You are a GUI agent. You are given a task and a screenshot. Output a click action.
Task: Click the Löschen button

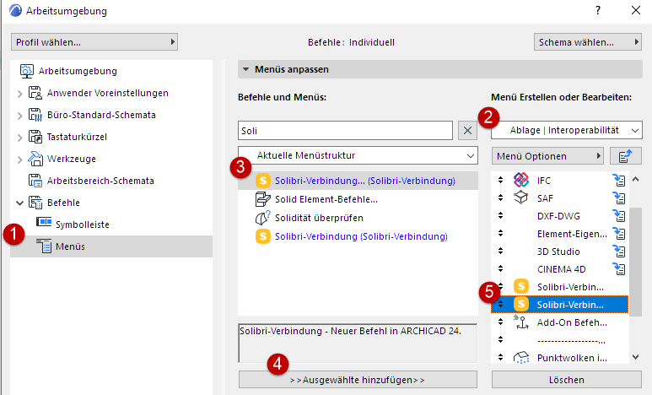564,380
